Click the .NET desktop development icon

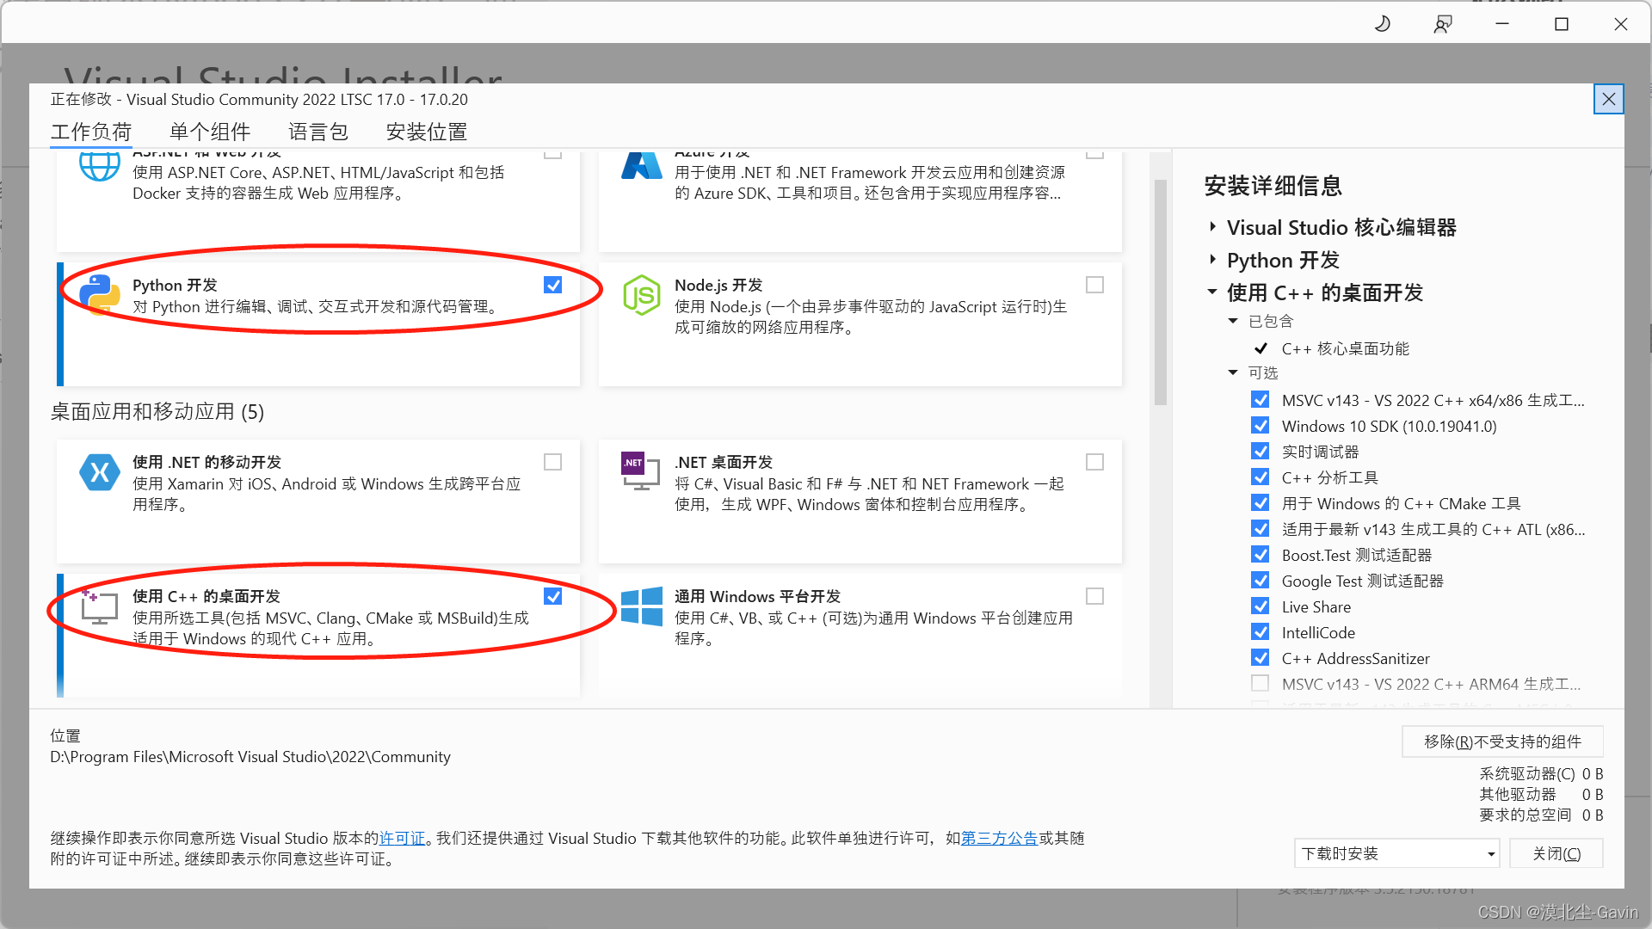641,471
